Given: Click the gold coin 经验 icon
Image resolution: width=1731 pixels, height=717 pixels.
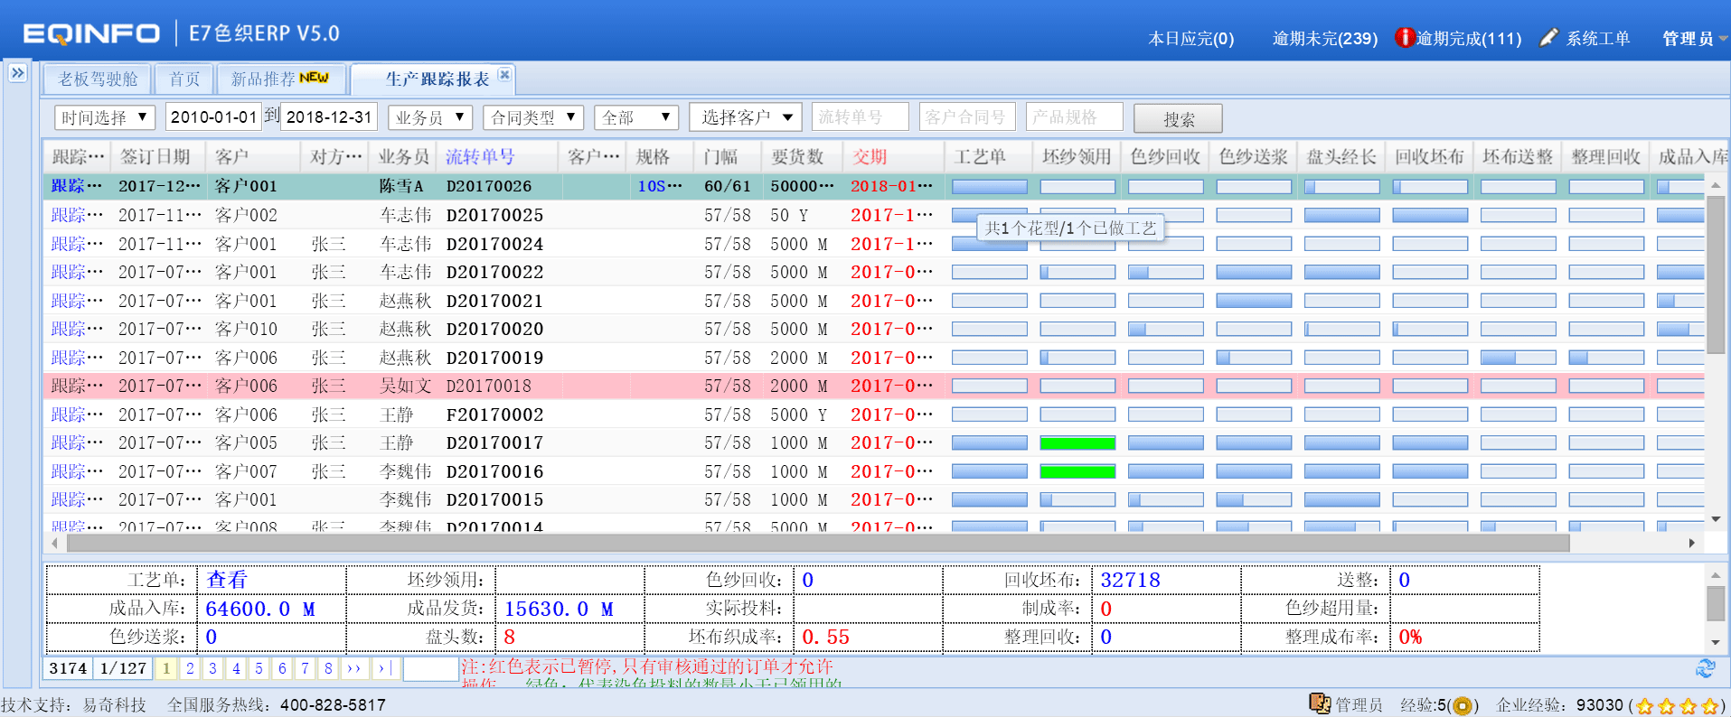Looking at the screenshot, I should coord(1462,705).
